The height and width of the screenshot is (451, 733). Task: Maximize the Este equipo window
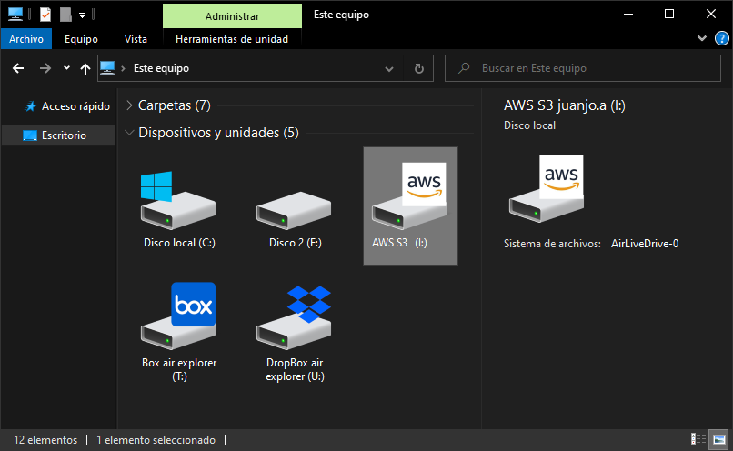click(x=669, y=14)
